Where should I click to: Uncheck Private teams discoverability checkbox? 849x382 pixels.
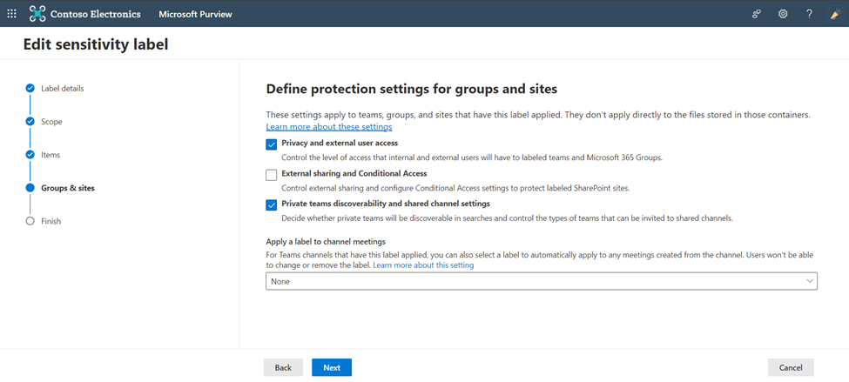[272, 204]
